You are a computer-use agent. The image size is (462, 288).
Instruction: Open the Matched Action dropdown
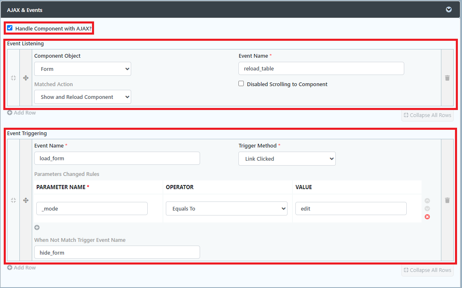coord(82,97)
